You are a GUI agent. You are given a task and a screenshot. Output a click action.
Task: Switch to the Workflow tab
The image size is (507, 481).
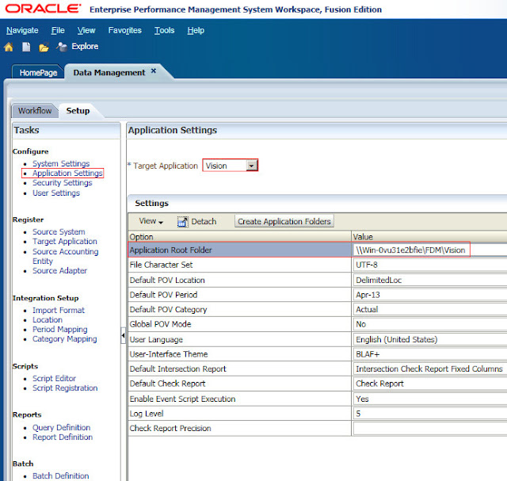point(35,111)
